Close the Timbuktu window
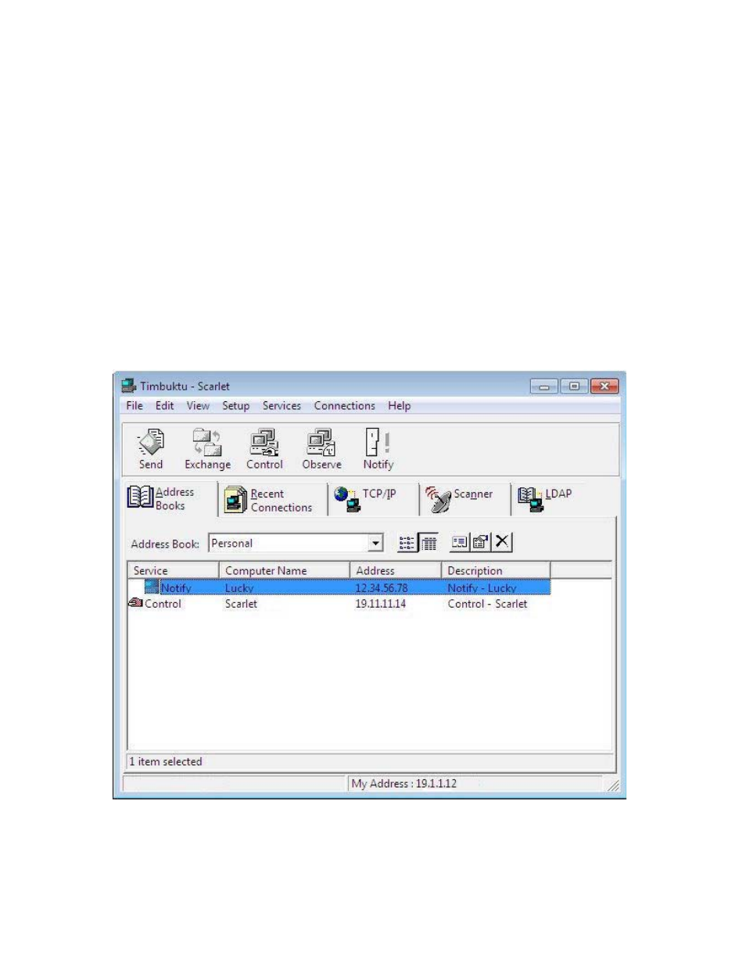746x966 pixels. pyautogui.click(x=604, y=386)
